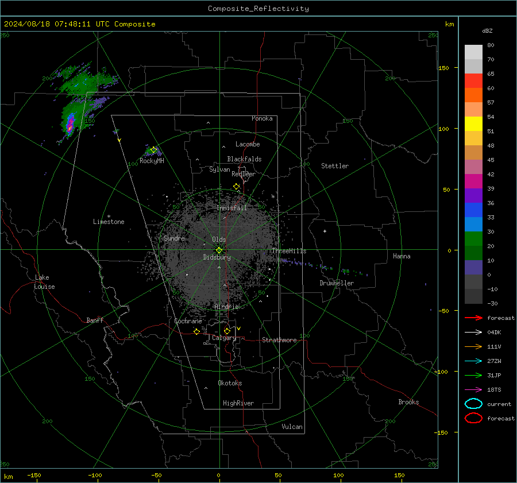
Task: Click the magenta 18TS arrow icon
Action: click(x=473, y=390)
